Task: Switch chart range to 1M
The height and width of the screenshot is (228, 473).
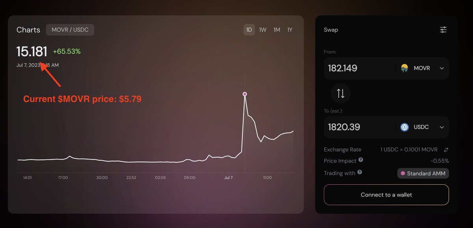Action: [x=277, y=30]
